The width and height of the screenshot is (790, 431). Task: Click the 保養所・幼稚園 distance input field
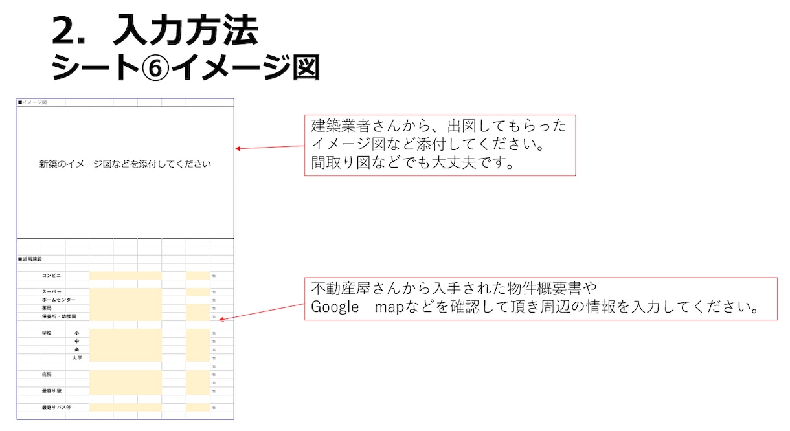coord(198,316)
